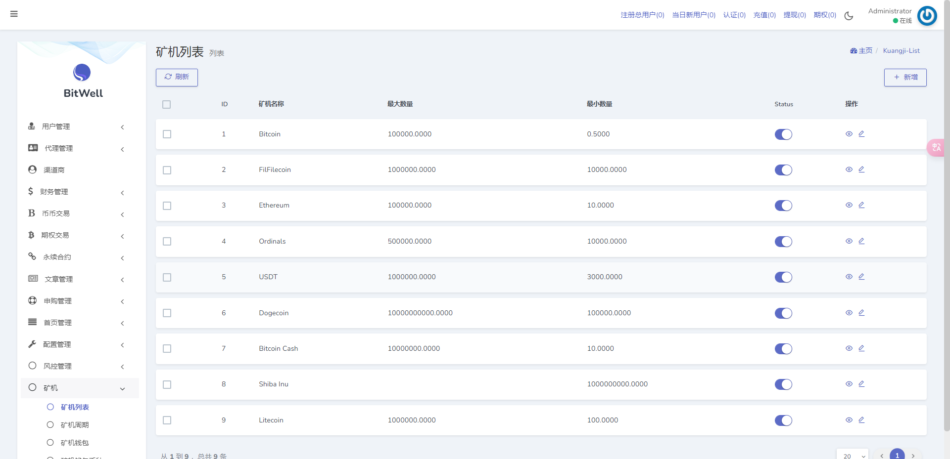The height and width of the screenshot is (459, 950).
Task: Open 认证(0) header link
Action: pos(734,15)
